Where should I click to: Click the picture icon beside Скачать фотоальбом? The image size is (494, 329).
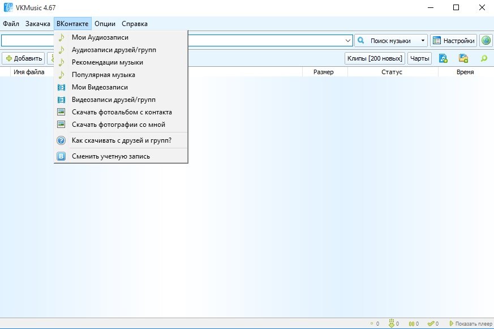tap(61, 112)
